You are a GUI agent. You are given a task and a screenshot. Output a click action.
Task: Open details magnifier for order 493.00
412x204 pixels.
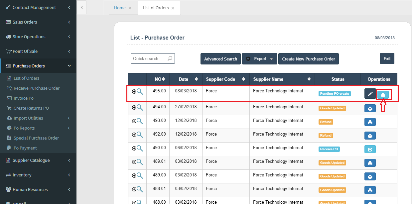[x=140, y=121]
